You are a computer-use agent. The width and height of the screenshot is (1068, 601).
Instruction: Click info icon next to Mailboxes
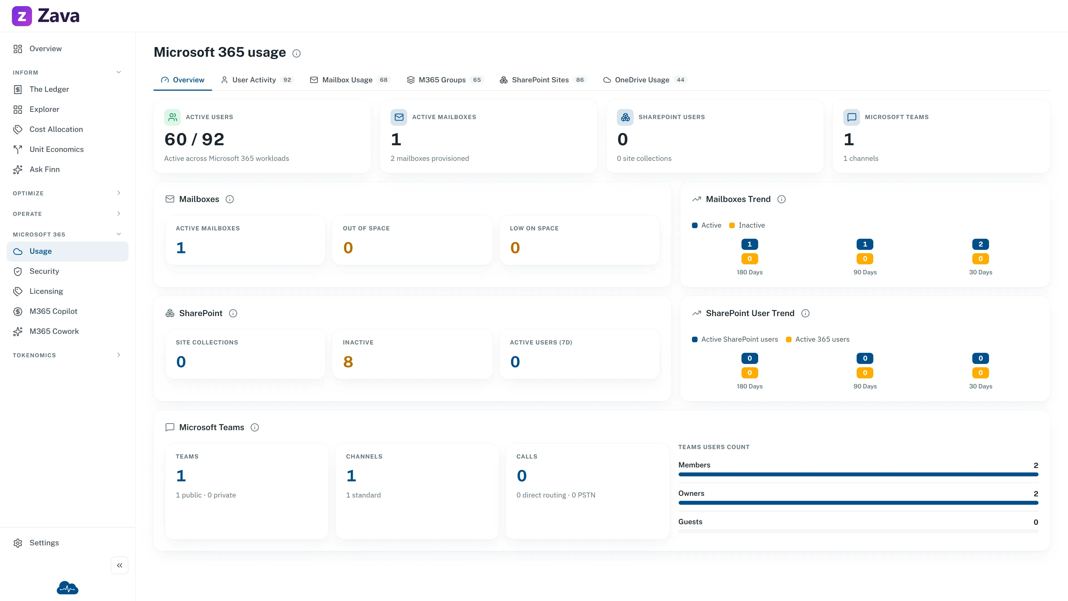tap(230, 199)
